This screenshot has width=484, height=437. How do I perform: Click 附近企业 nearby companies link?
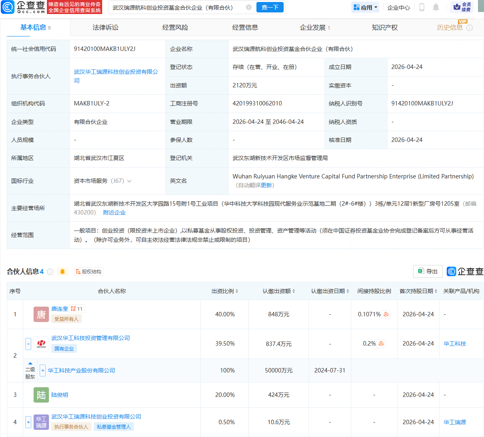(x=114, y=212)
